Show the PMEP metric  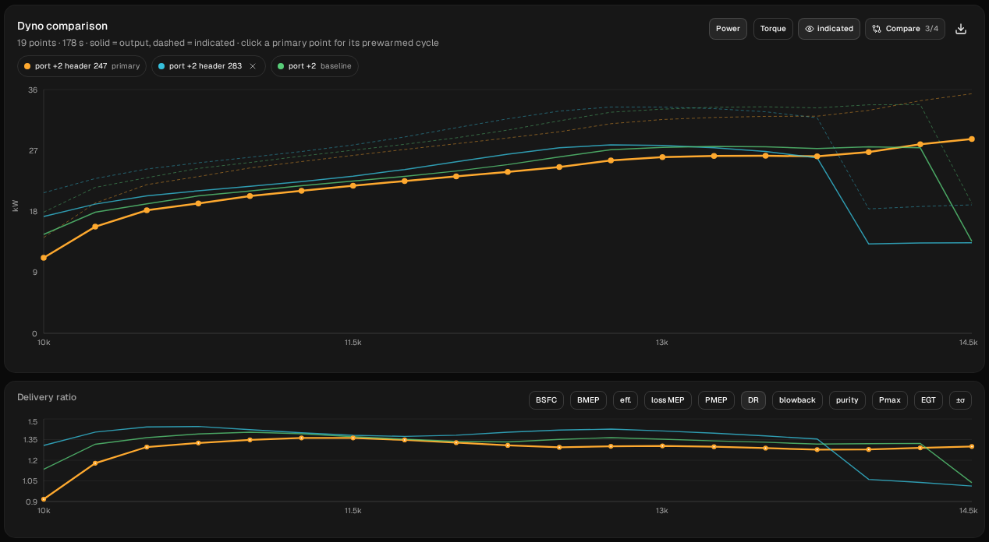716,400
